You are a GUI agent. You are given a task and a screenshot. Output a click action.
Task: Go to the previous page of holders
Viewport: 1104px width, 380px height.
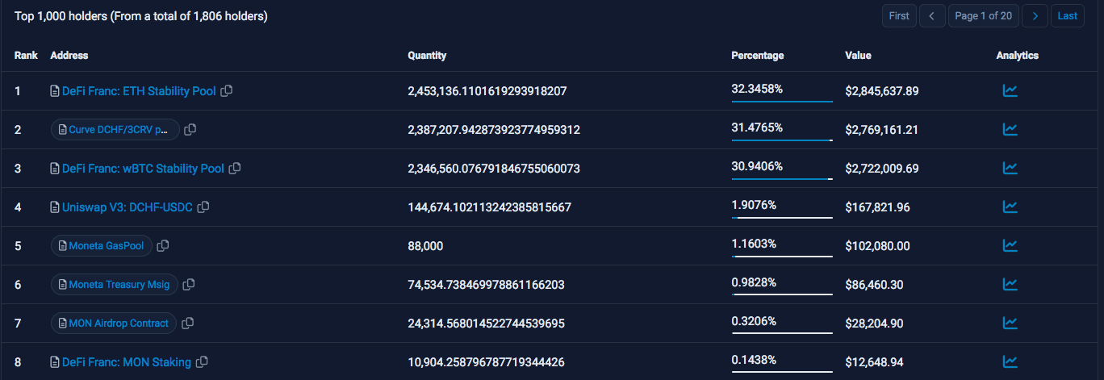coord(932,15)
